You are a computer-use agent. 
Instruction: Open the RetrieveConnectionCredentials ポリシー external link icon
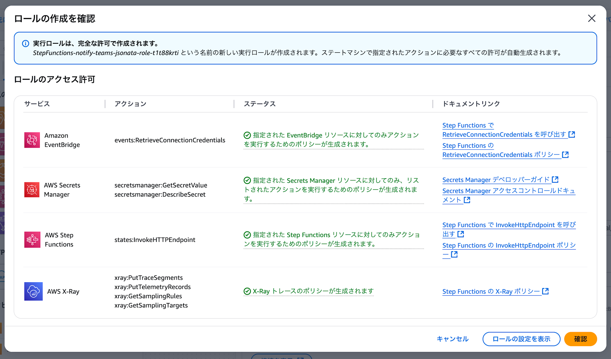(565, 154)
